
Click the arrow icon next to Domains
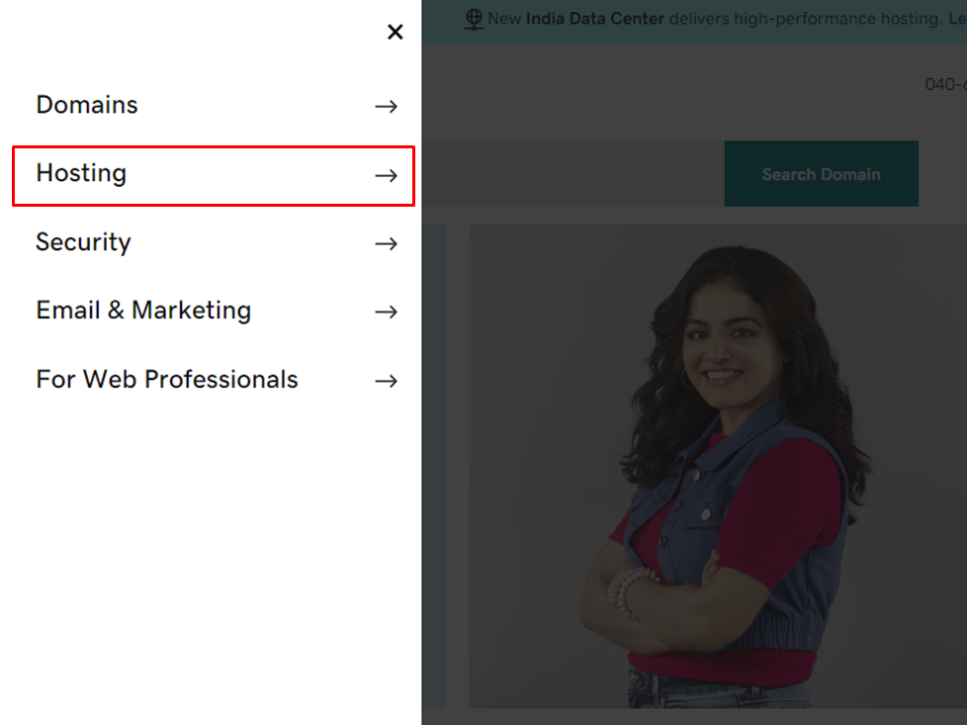tap(386, 106)
